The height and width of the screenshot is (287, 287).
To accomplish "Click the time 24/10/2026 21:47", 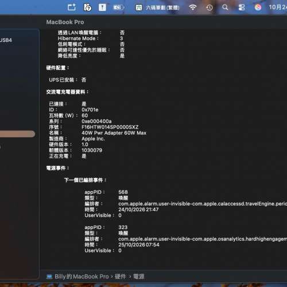I will click(138, 210).
